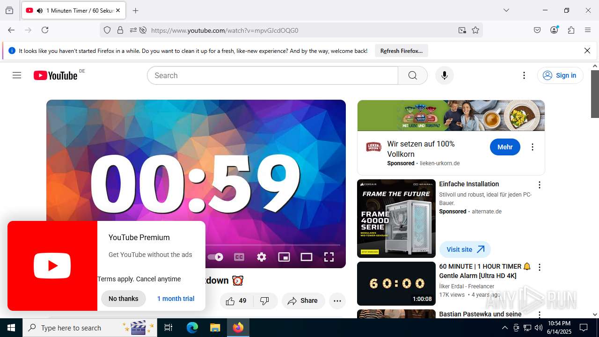Switch to theater mode
Viewport: 599px width, 337px height.
pyautogui.click(x=307, y=257)
